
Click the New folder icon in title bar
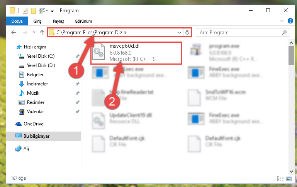(34, 11)
